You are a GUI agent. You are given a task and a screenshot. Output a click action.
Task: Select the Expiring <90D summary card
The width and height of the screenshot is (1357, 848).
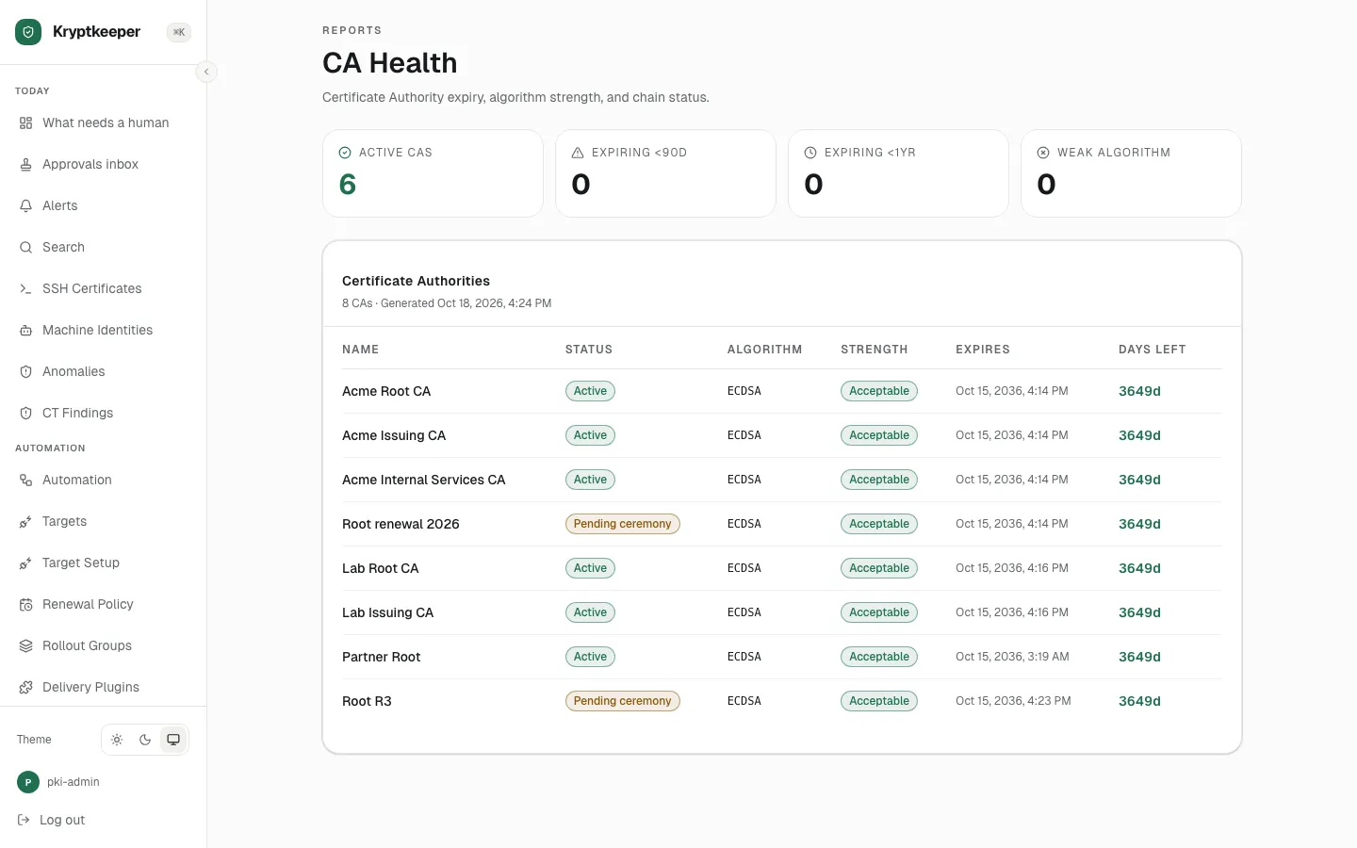tap(665, 173)
